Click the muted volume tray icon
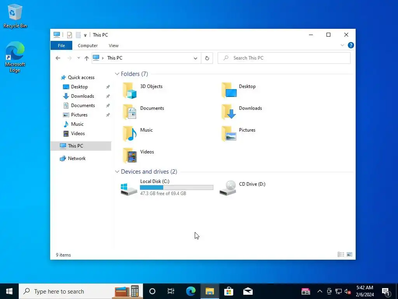The height and width of the screenshot is (299, 398). coord(348,291)
